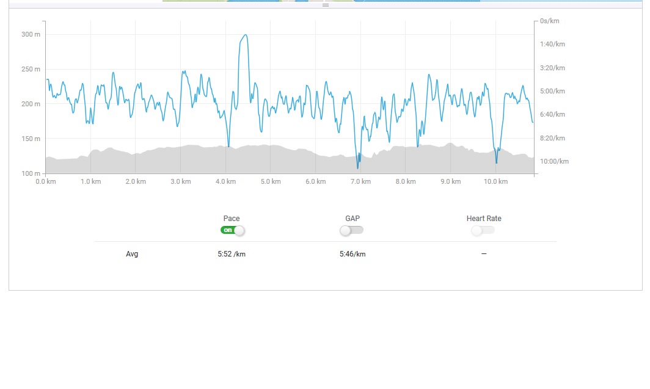Click the 200 m elevation axis label
Viewport: 650px width, 389px height.
(x=31, y=104)
